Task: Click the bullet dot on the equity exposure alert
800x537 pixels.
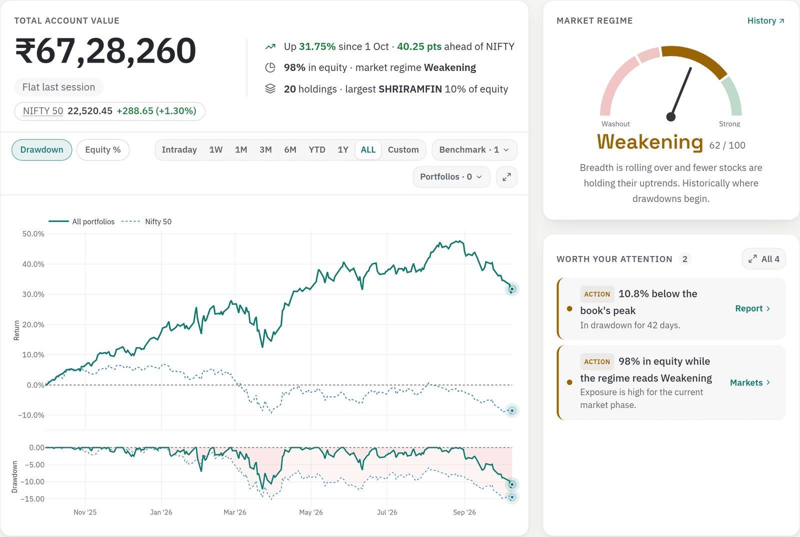Action: [569, 382]
